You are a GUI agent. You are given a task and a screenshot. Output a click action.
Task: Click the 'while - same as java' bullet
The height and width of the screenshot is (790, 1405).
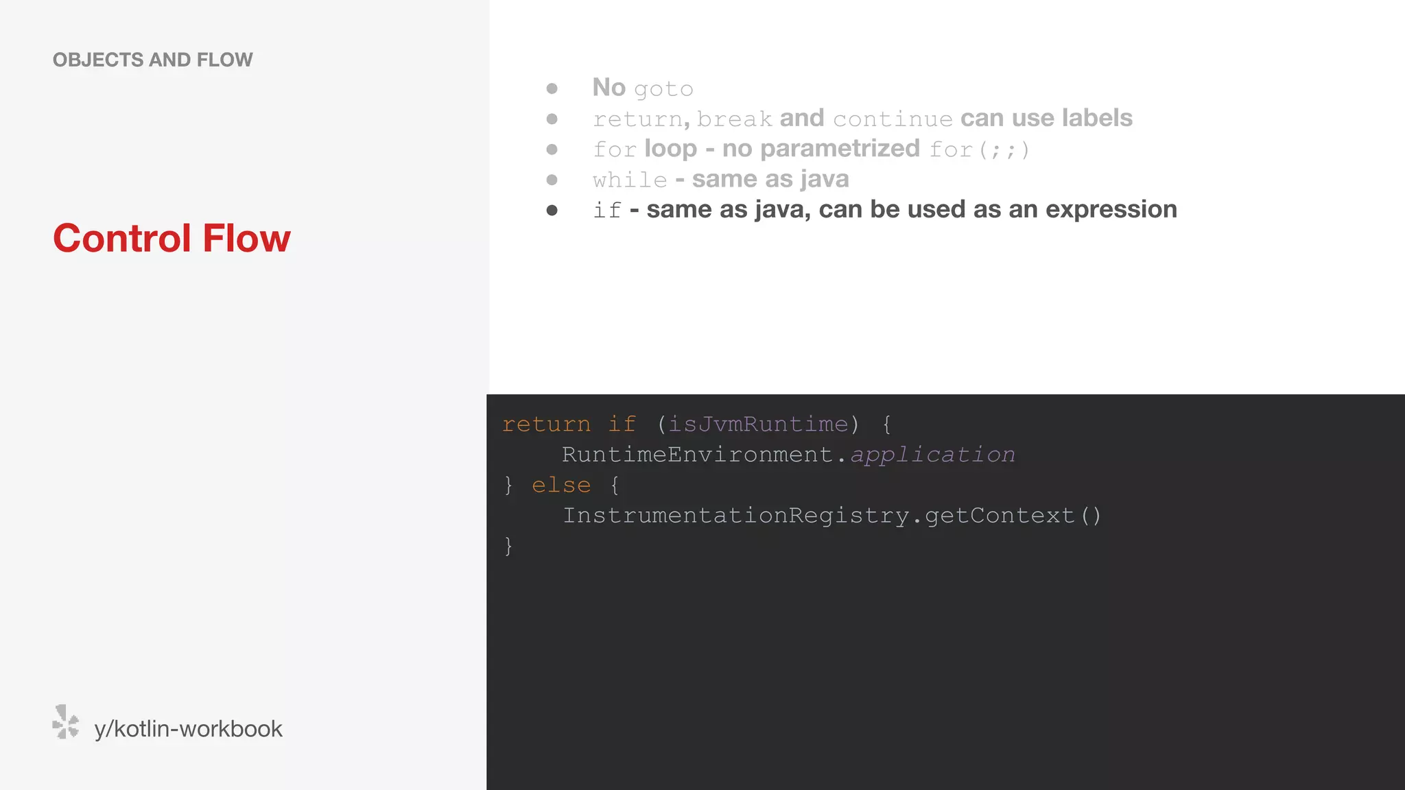pyautogui.click(x=720, y=179)
